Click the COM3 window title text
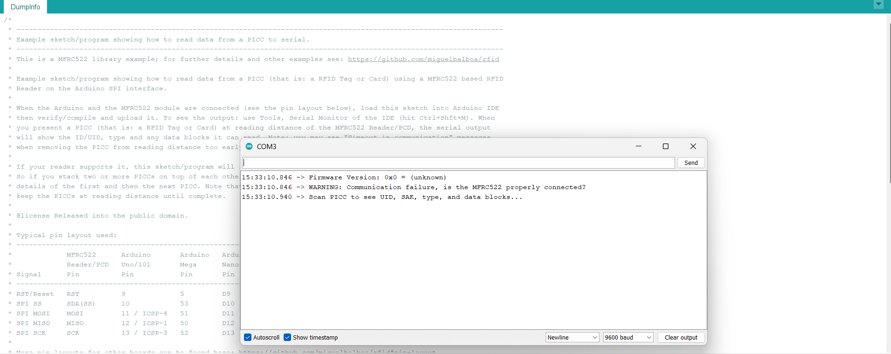The width and height of the screenshot is (891, 354). tap(266, 146)
